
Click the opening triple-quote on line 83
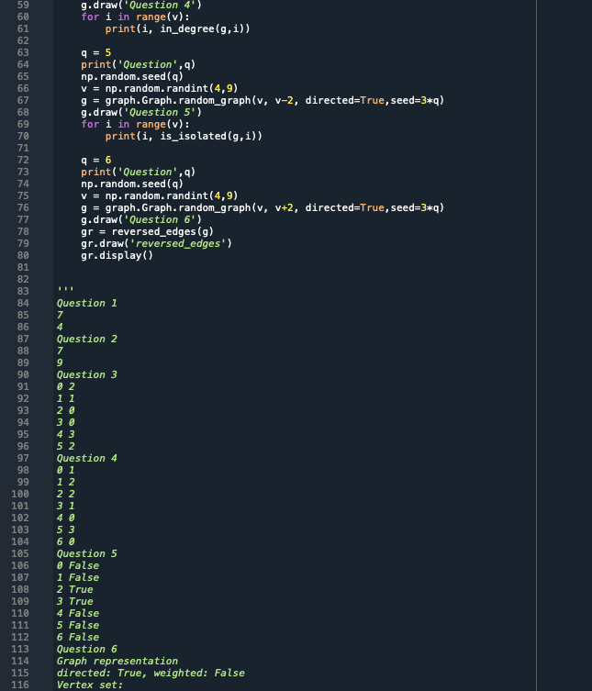(x=65, y=290)
